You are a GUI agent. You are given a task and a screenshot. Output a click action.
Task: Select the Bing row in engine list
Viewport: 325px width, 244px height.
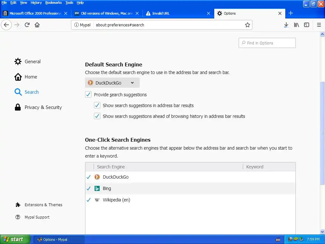pyautogui.click(x=190, y=188)
